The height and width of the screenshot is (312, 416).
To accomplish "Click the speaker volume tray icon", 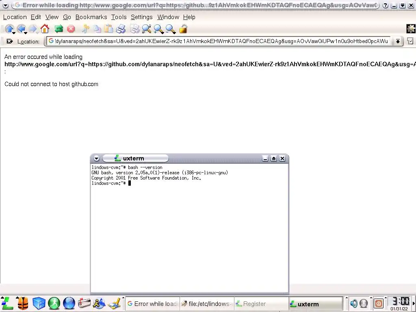I will [354, 303].
